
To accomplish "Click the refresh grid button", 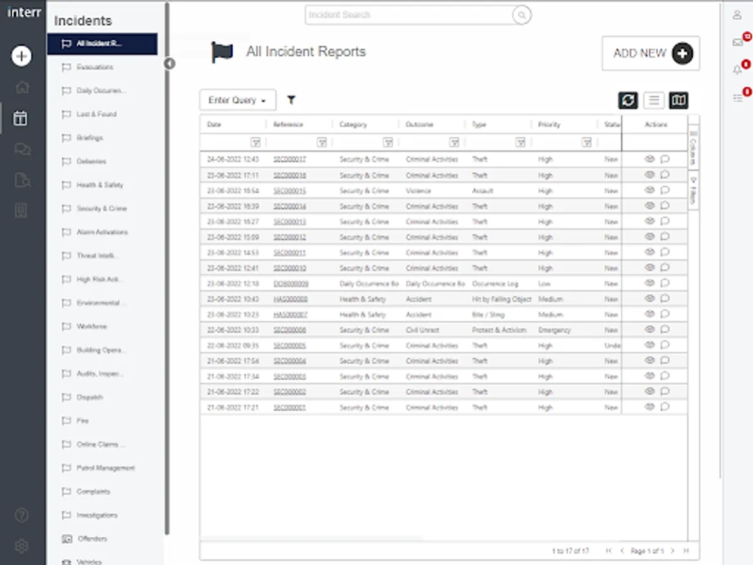I will pyautogui.click(x=628, y=100).
